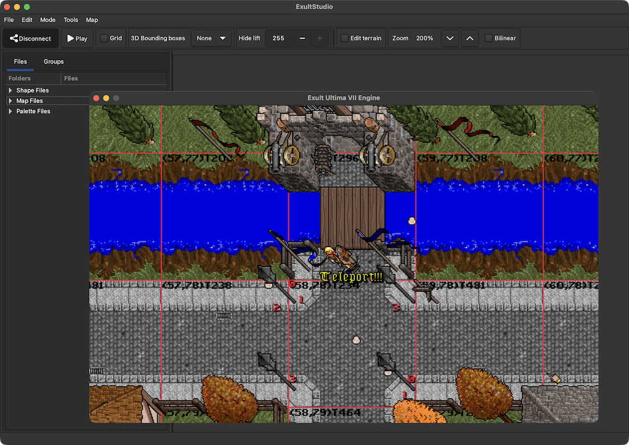
Task: Open the Mode menu
Action: click(x=48, y=20)
